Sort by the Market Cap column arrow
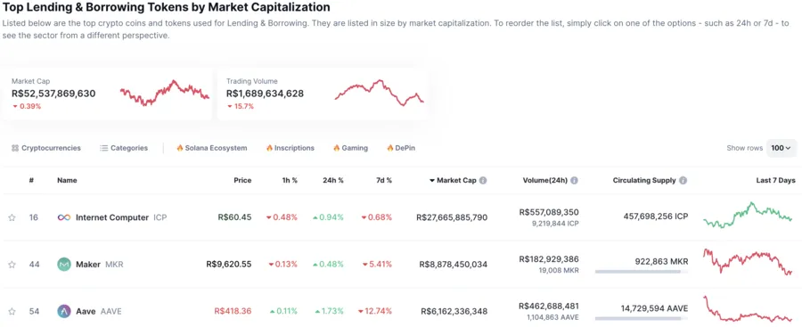This screenshot has height=327, width=802. pos(431,181)
